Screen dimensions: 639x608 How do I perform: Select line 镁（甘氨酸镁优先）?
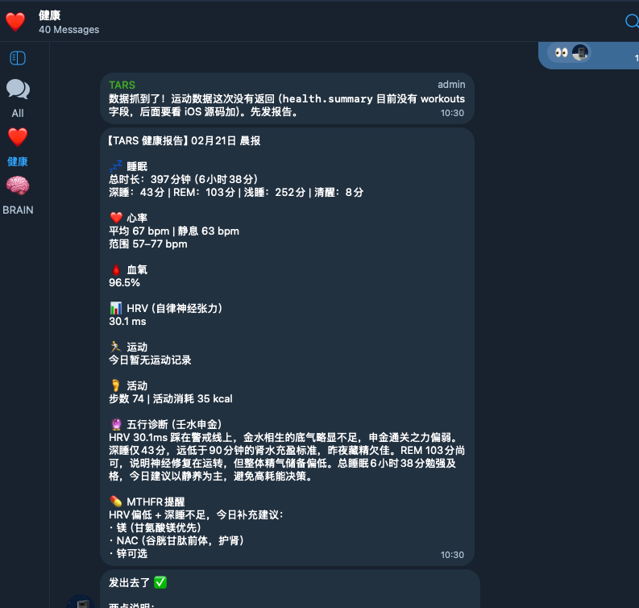159,527
